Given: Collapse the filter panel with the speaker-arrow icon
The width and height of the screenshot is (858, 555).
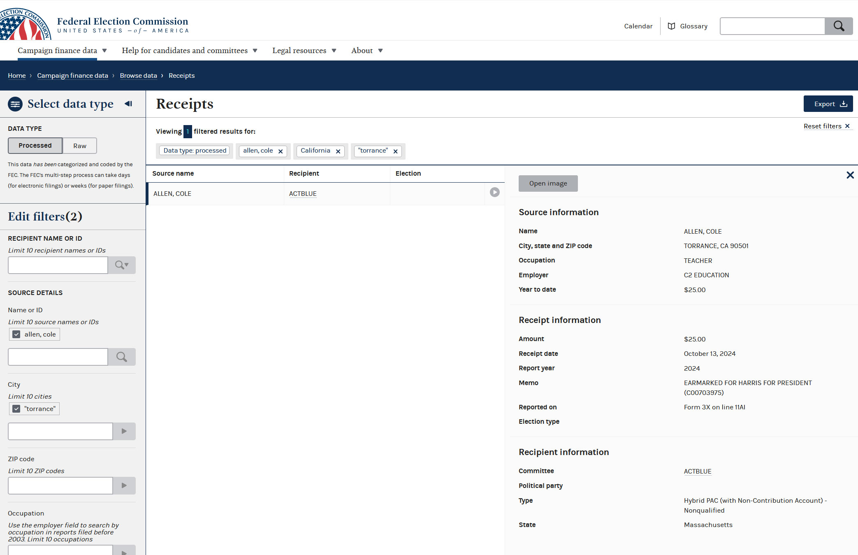Looking at the screenshot, I should (x=128, y=104).
